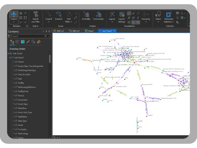The height and width of the screenshot is (148, 197).
Task: Switch Contents to List By Data Source
Action: tap(17, 42)
